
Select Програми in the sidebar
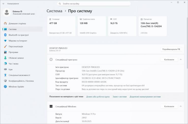point(13,52)
